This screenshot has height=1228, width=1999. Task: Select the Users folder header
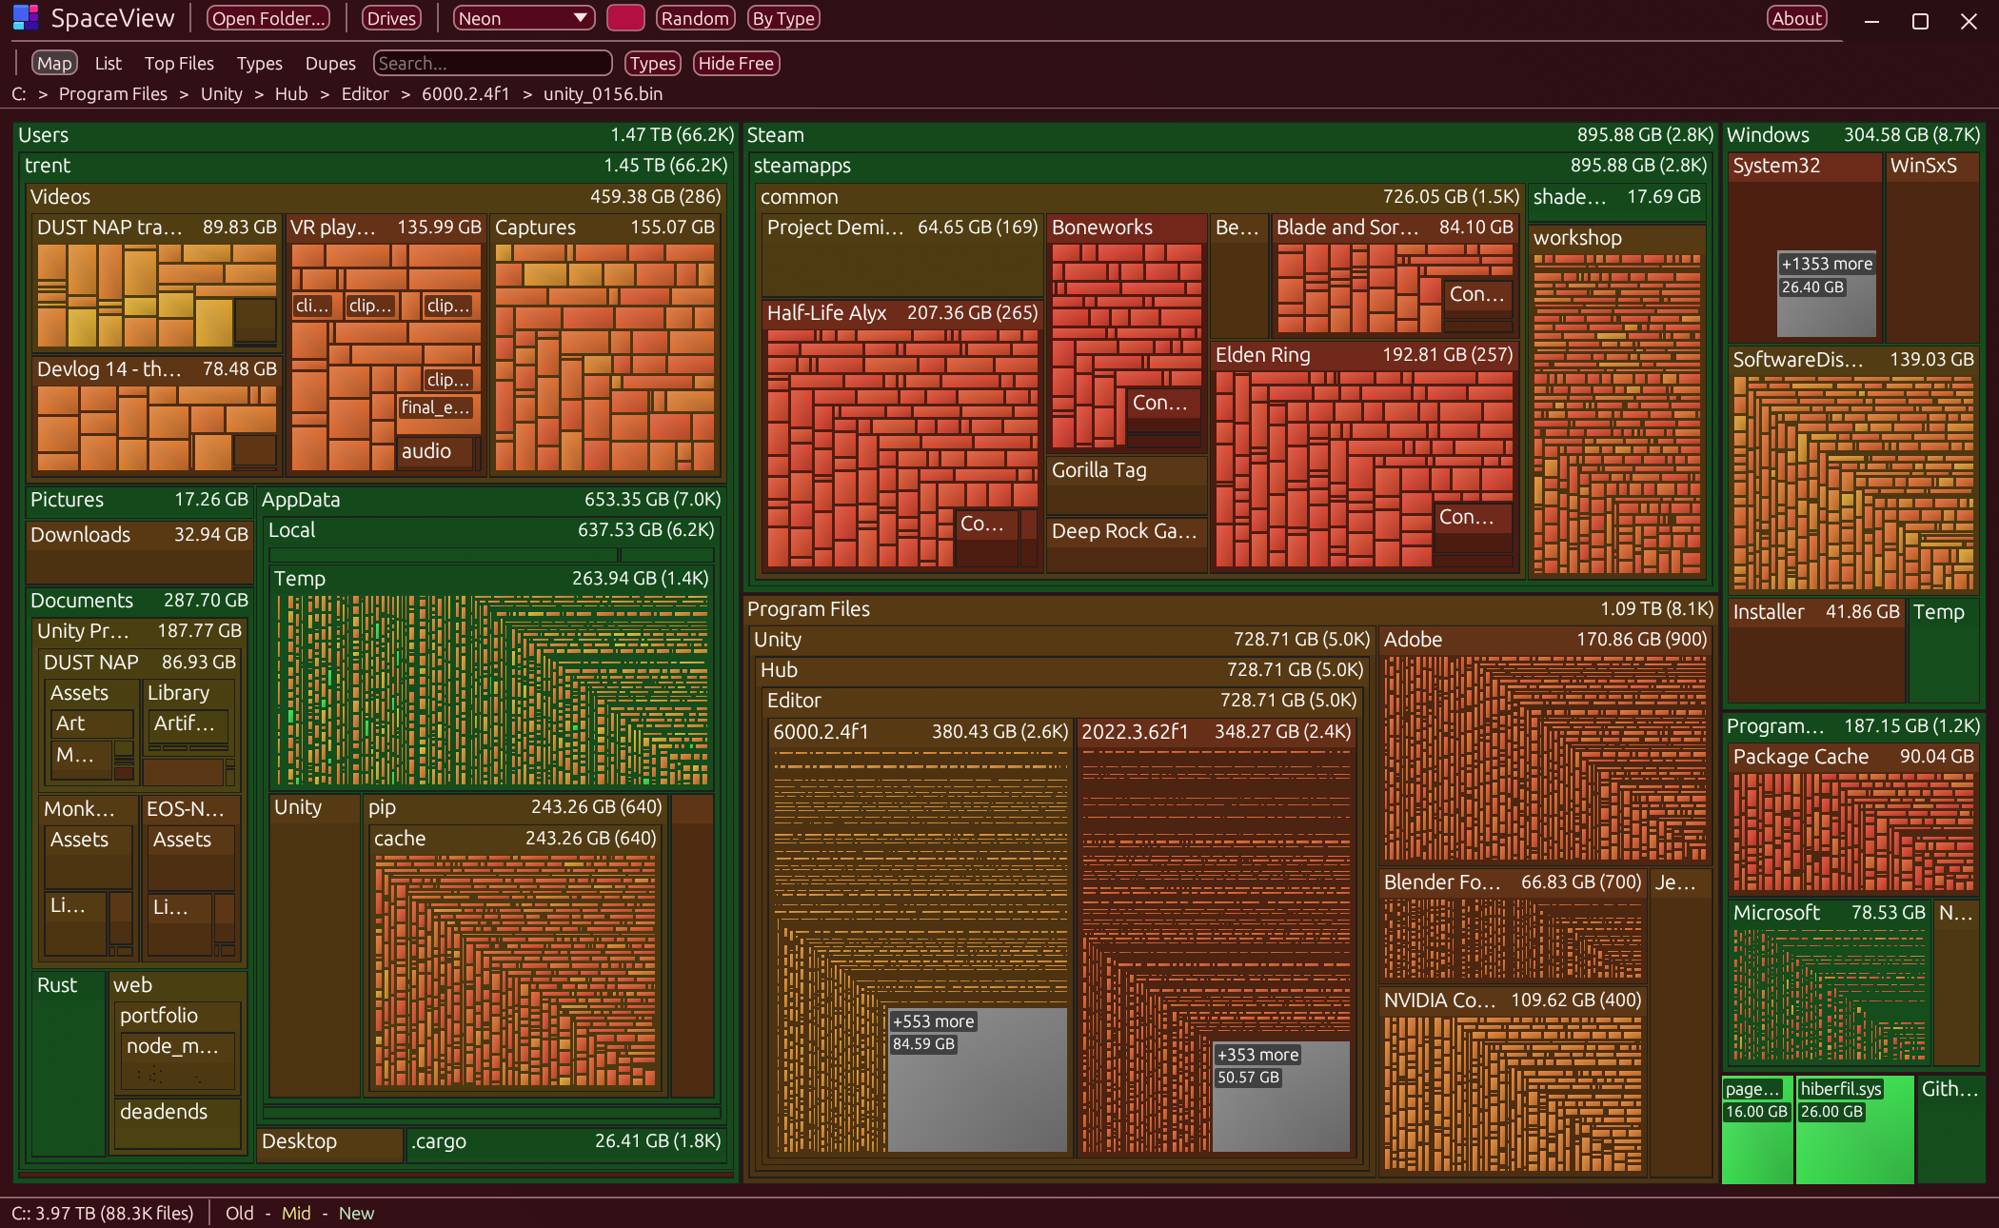tap(376, 135)
